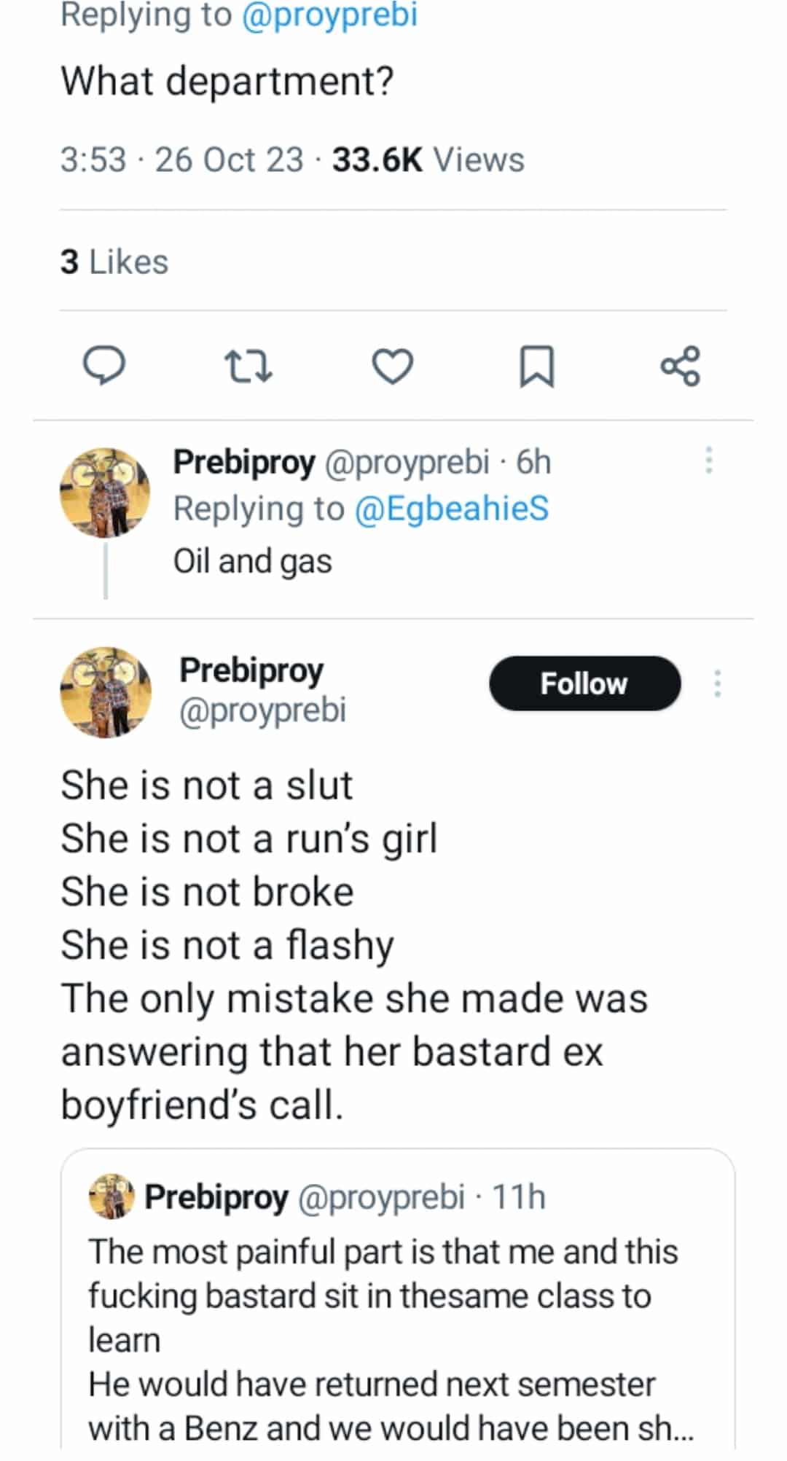787x1461 pixels.
Task: Tap Prebiproy avatar next to Follow button
Action: pyautogui.click(x=105, y=692)
